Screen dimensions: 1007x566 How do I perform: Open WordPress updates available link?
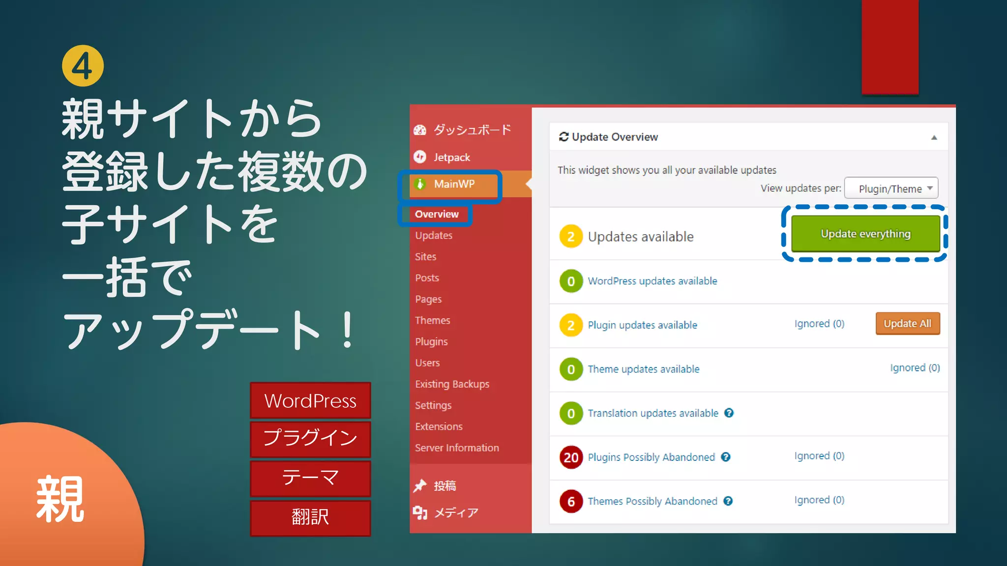(x=652, y=281)
